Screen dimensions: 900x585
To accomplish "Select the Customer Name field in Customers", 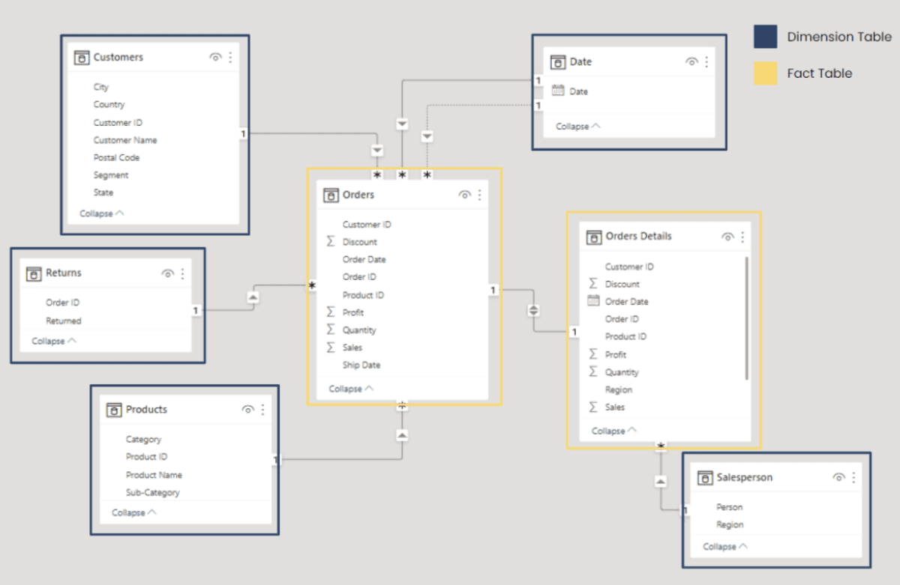I will 125,140.
